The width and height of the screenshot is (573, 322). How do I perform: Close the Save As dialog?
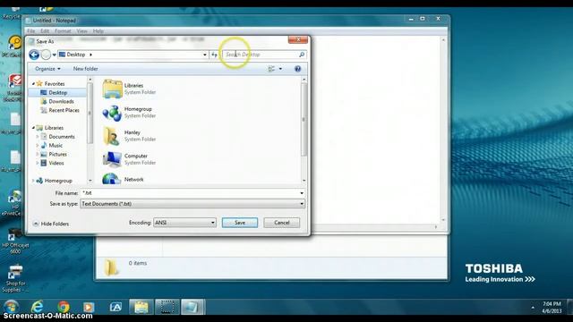point(298,39)
